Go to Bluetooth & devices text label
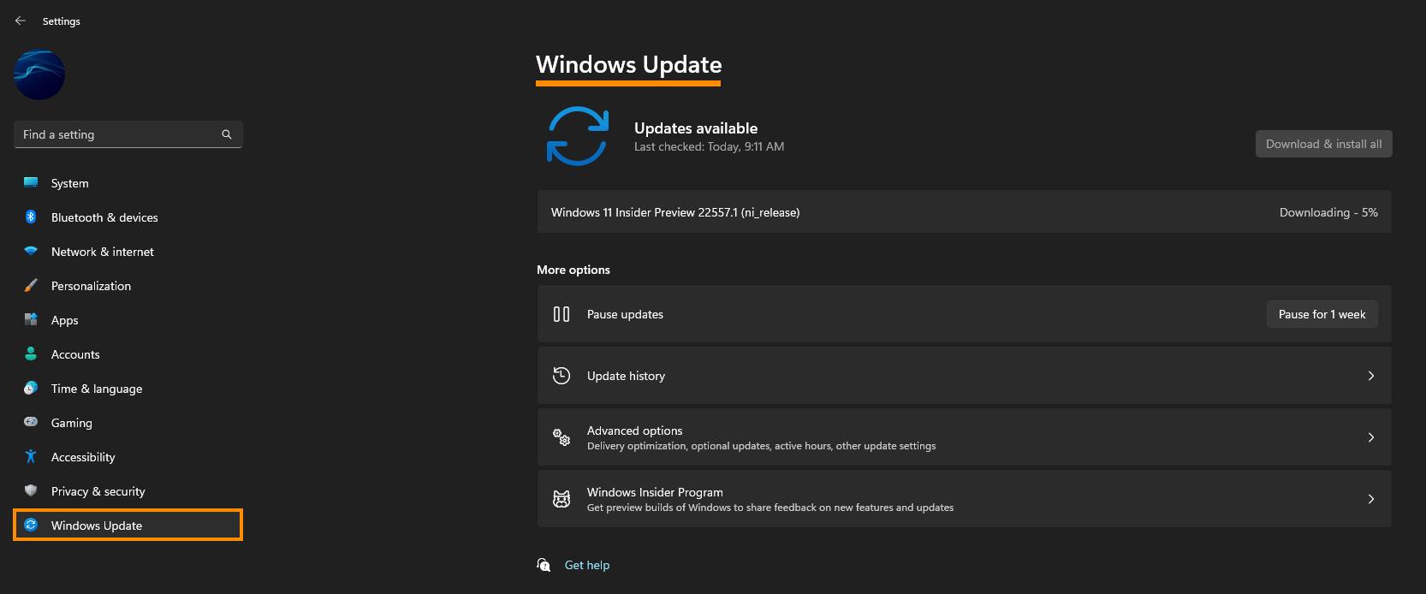 pyautogui.click(x=104, y=217)
